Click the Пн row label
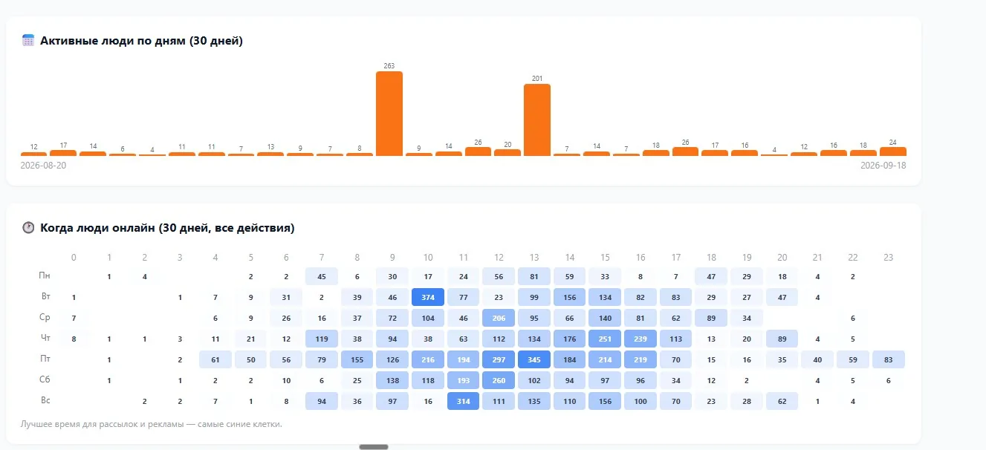 45,275
